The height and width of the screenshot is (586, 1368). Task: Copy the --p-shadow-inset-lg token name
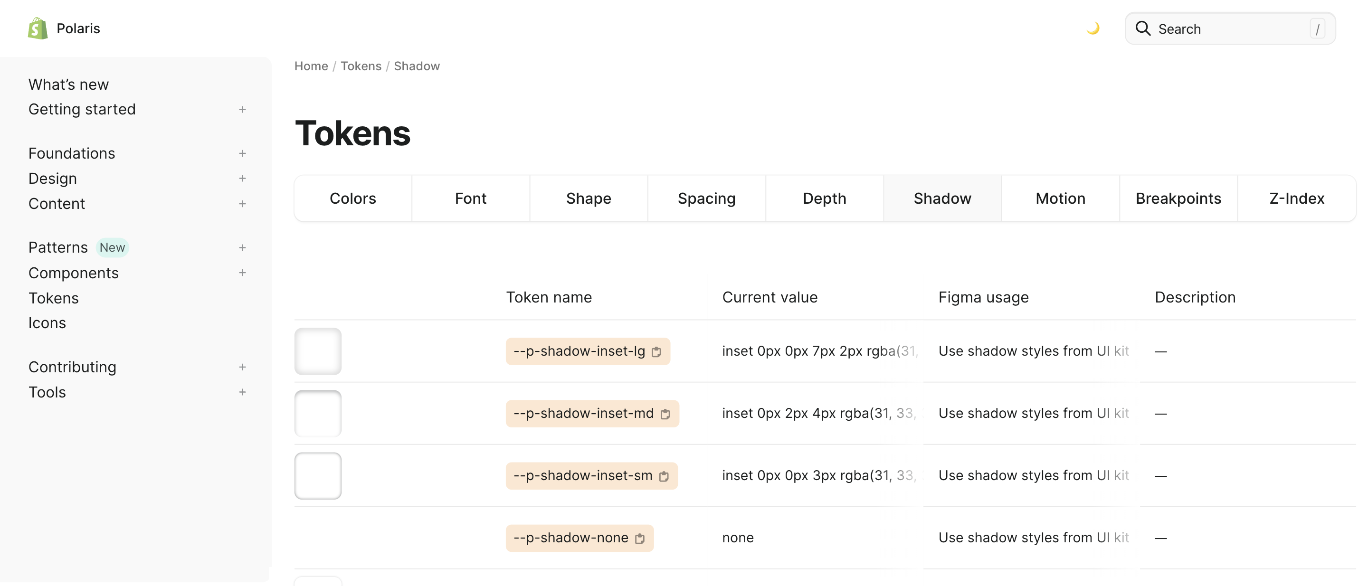click(x=656, y=352)
